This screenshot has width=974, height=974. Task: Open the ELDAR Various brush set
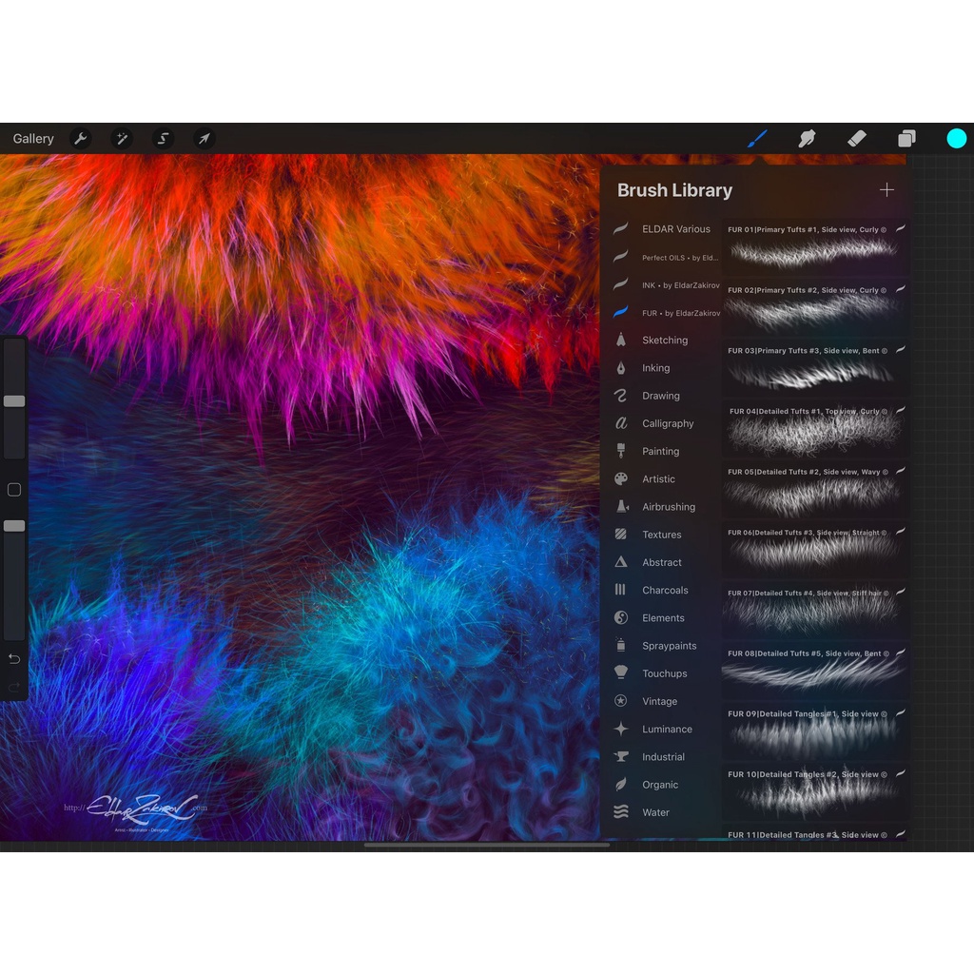[675, 229]
